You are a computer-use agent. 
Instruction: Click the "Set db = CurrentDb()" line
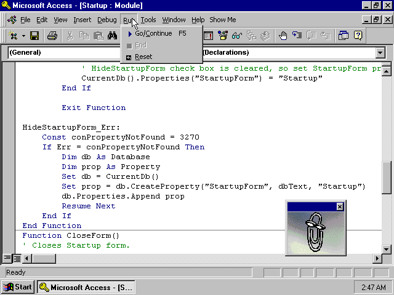point(110,176)
